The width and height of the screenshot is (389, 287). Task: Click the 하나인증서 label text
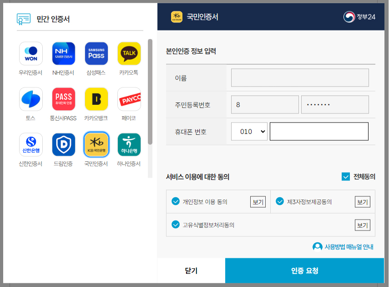point(129,164)
